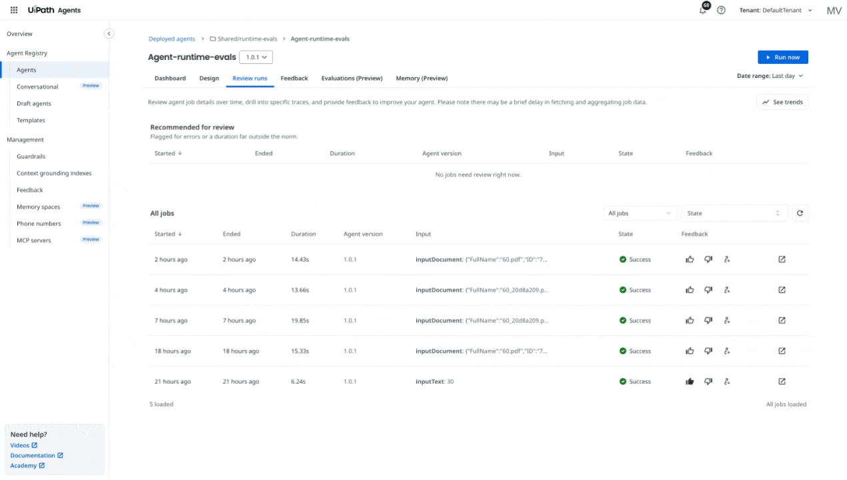Click Success state of 14.43s job
This screenshot has height=480, width=847.
(635, 259)
